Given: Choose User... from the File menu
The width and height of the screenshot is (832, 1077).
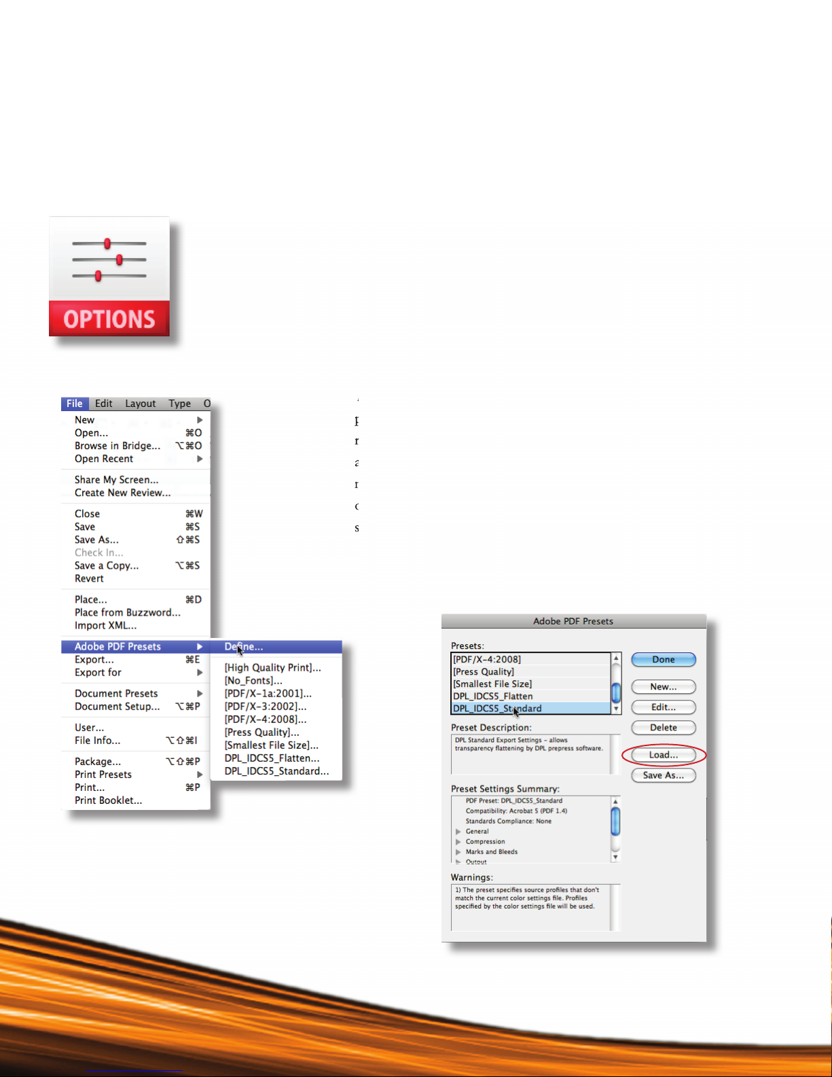Looking at the screenshot, I should point(136,727).
